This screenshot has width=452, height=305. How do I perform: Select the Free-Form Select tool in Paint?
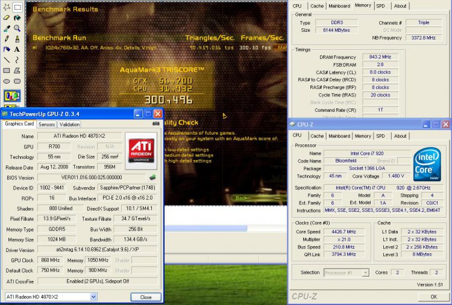[x=7, y=7]
